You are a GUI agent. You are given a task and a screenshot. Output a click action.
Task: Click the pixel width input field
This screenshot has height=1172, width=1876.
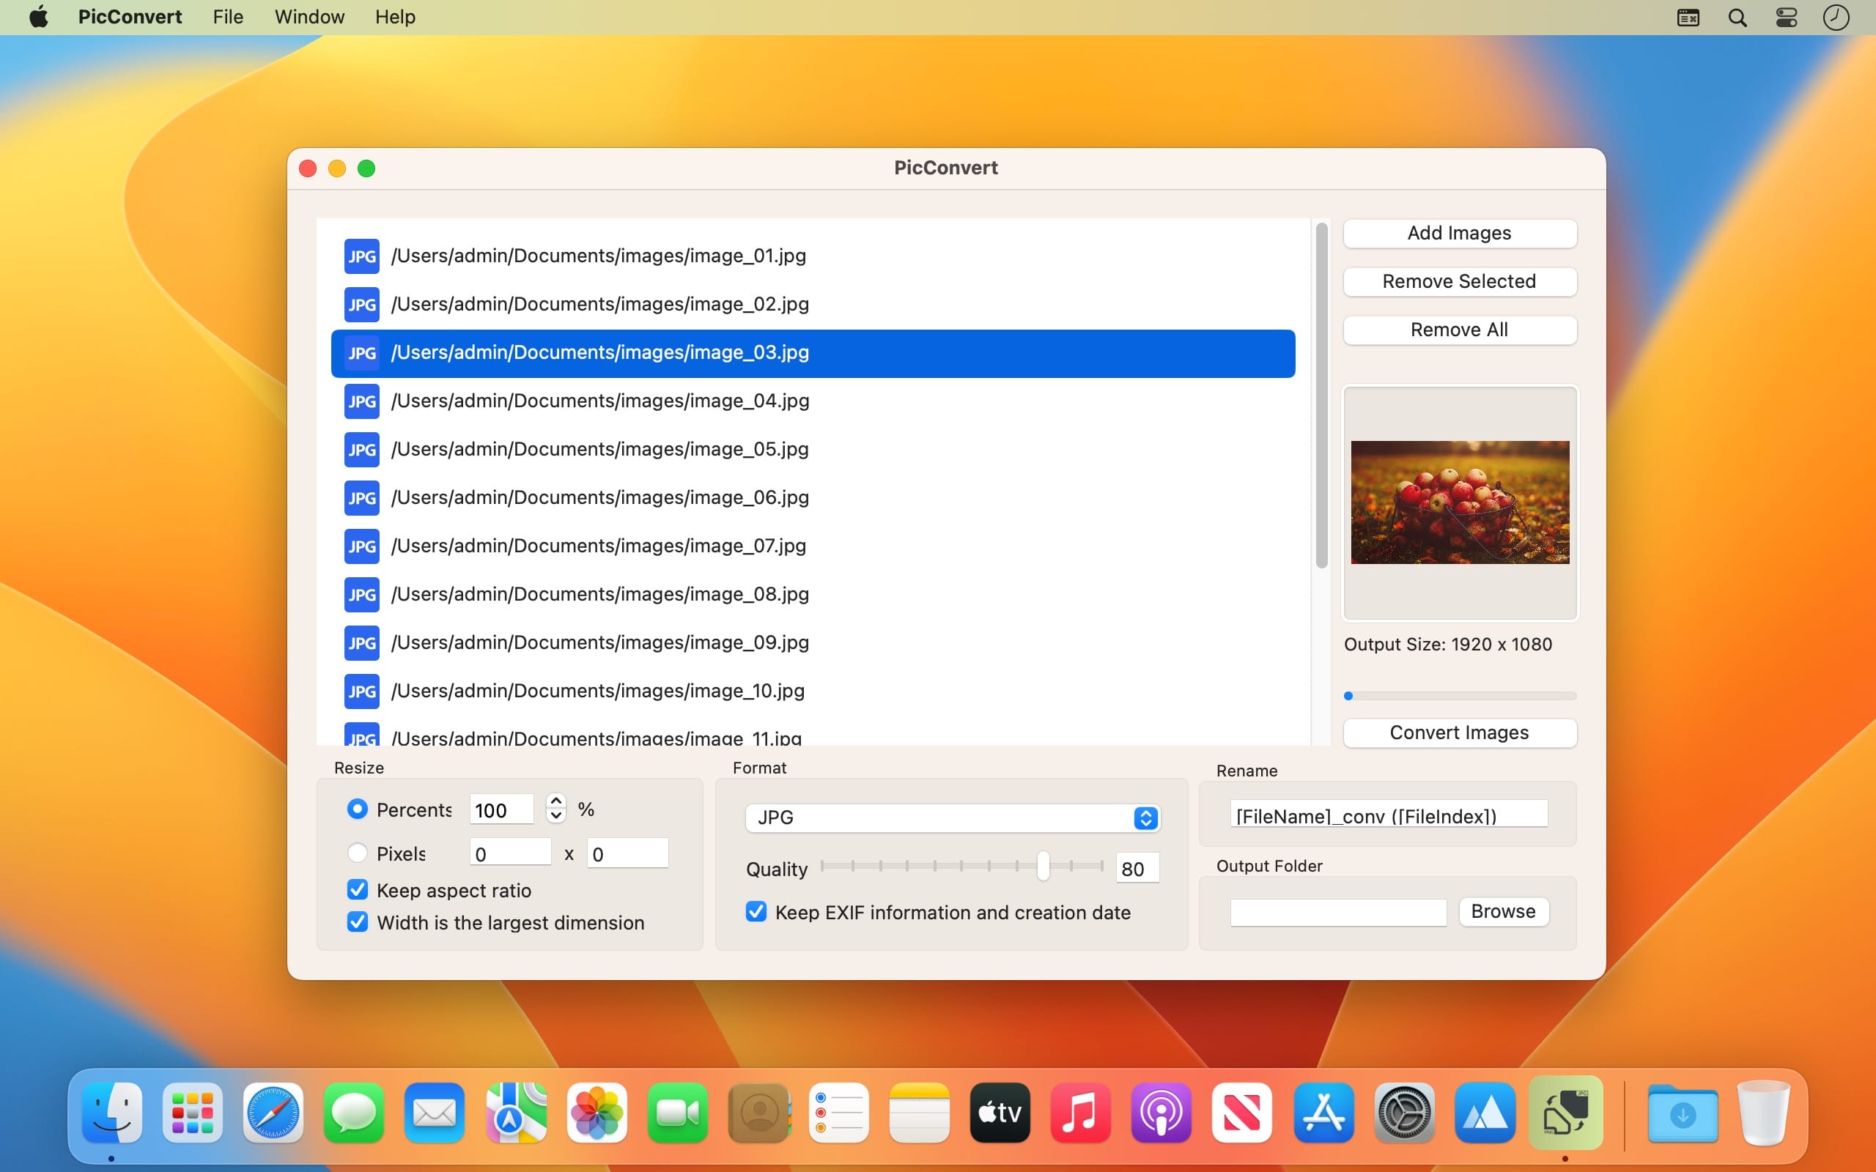pos(510,853)
